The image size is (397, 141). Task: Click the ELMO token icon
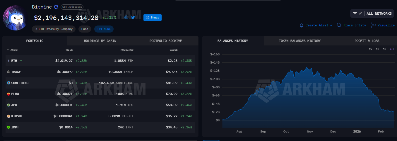[x=8, y=94]
